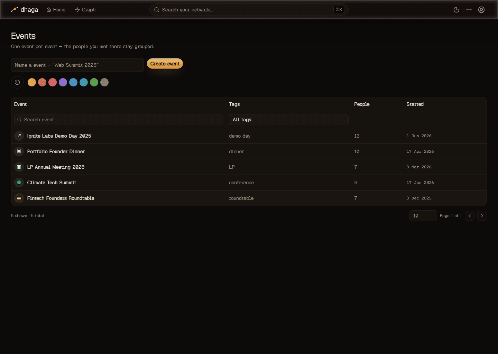The width and height of the screenshot is (498, 354).
Task: Click the dinner tag
Action: pyautogui.click(x=236, y=151)
